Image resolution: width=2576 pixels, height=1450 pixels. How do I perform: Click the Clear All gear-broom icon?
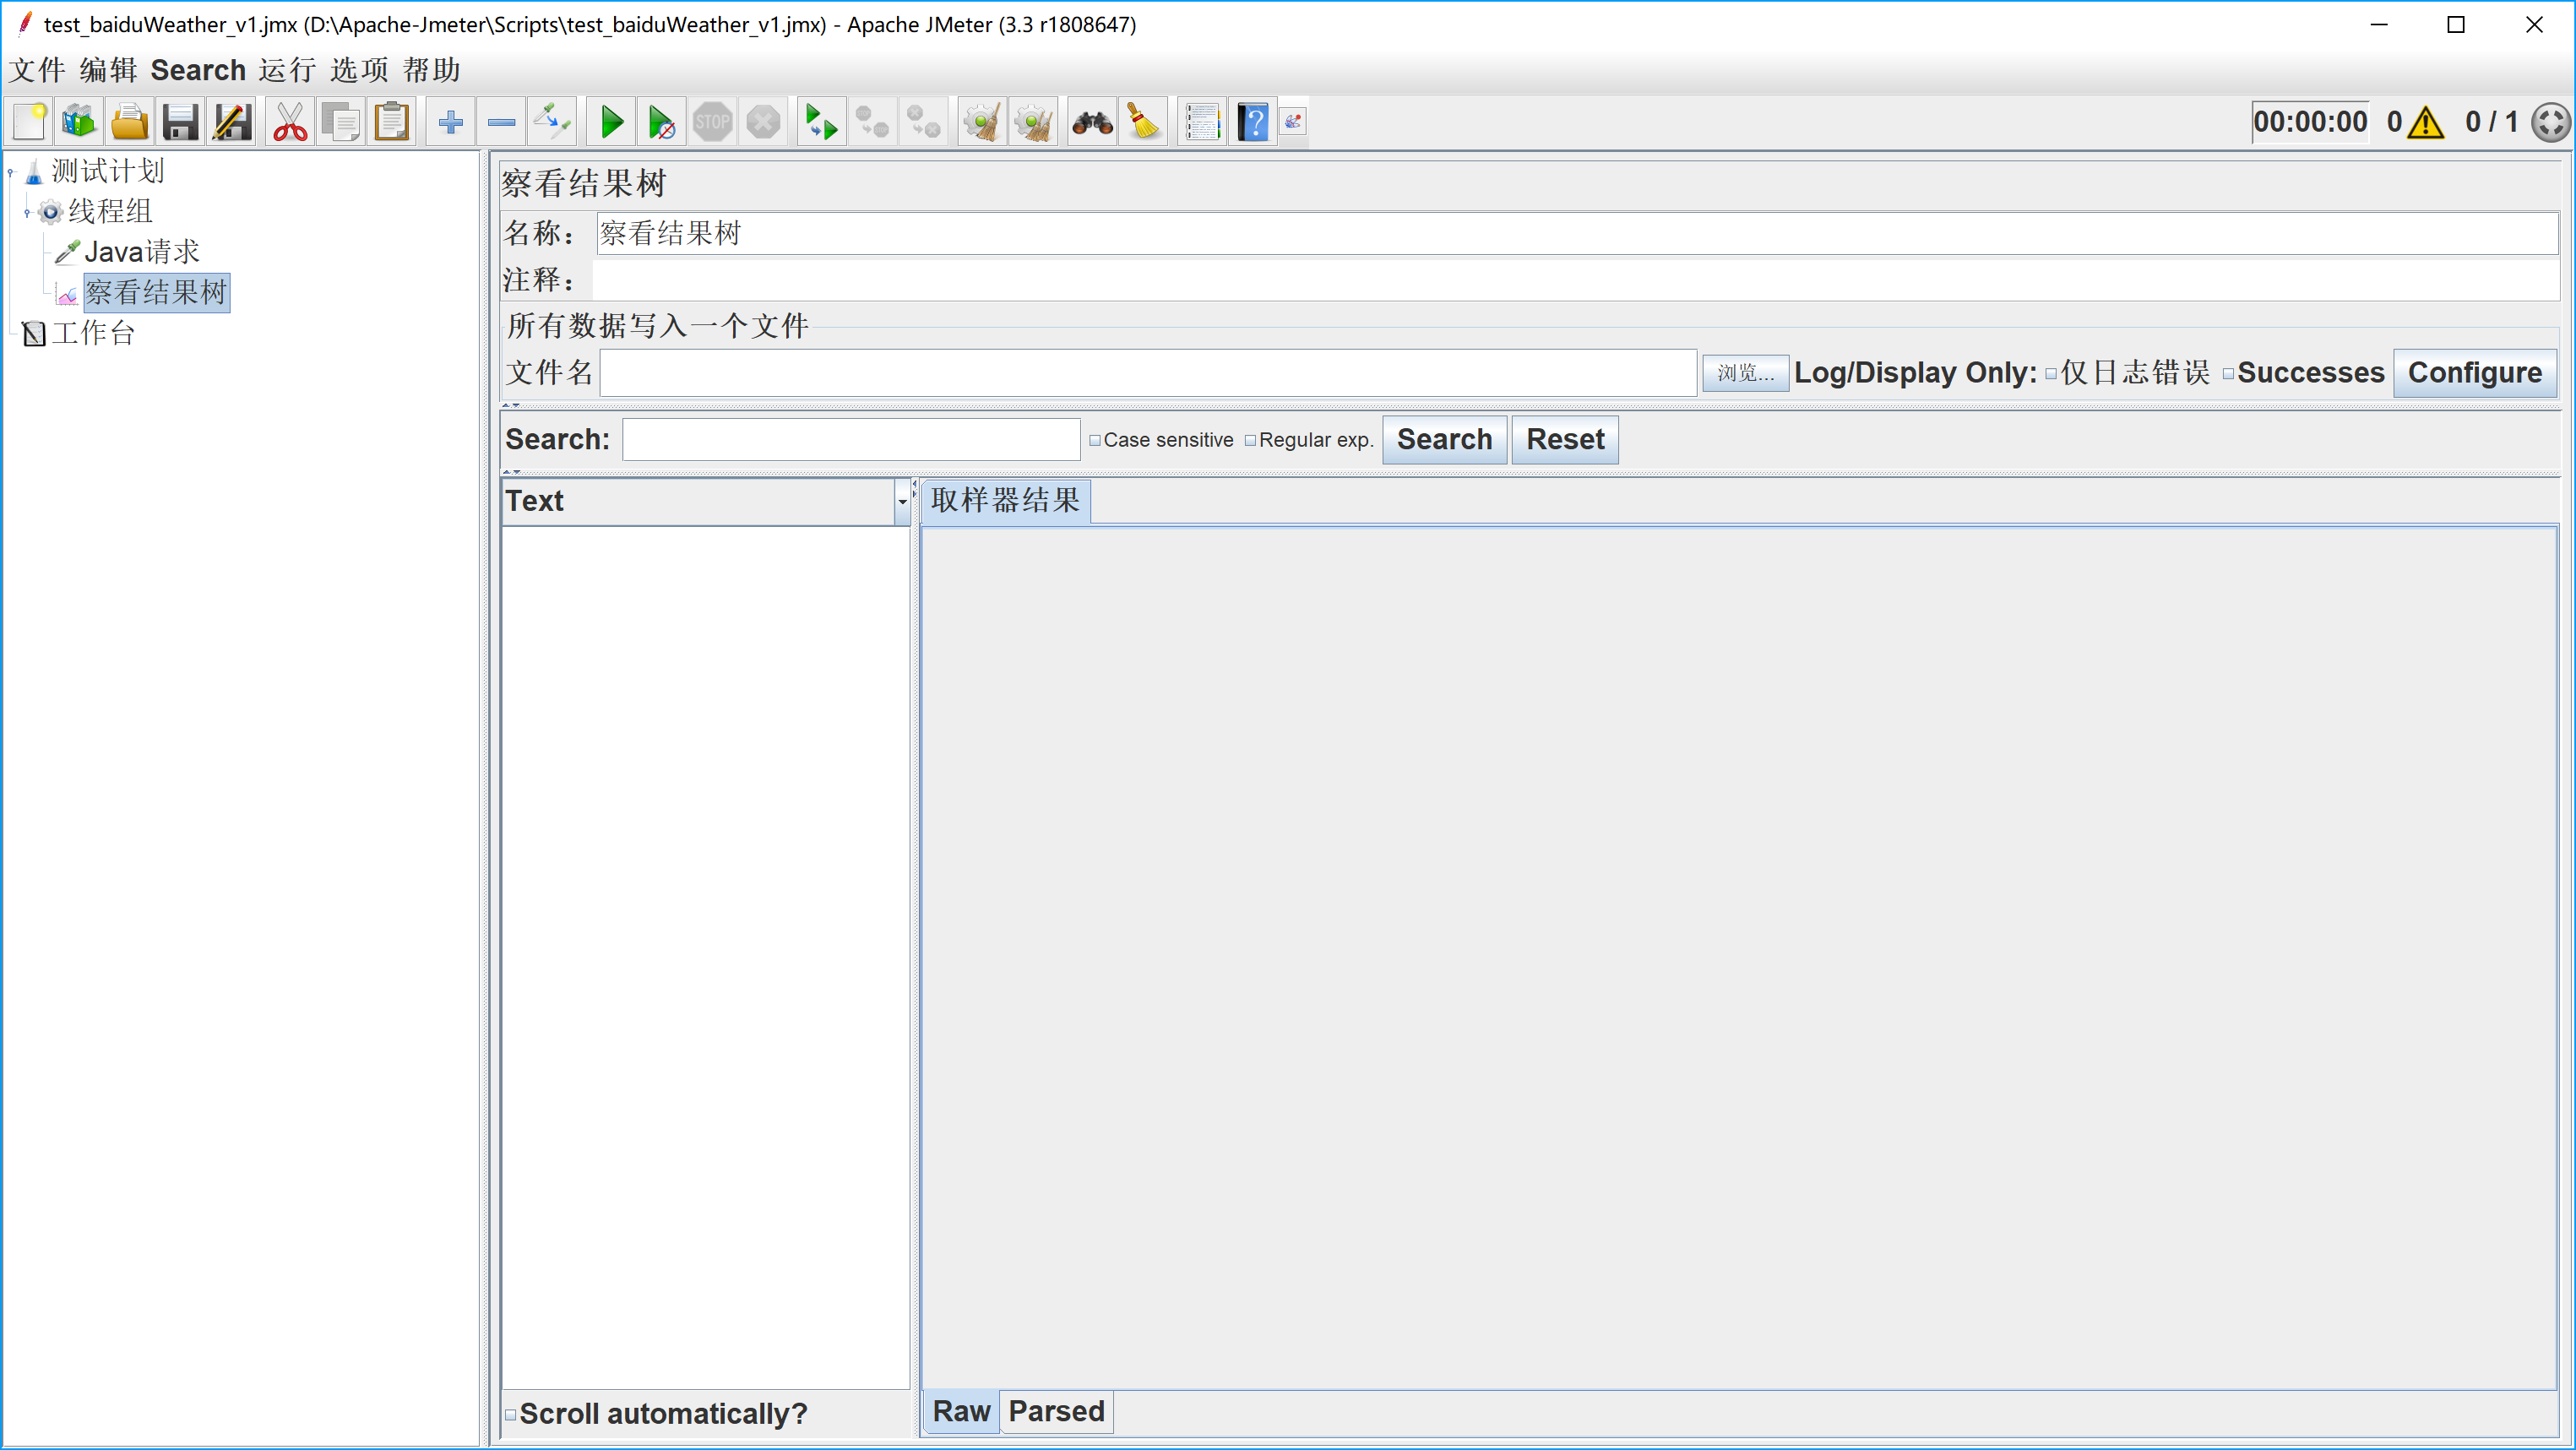pyautogui.click(x=1033, y=123)
